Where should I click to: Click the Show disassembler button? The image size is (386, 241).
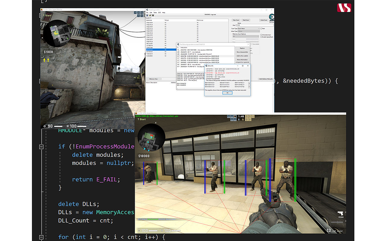(242, 52)
